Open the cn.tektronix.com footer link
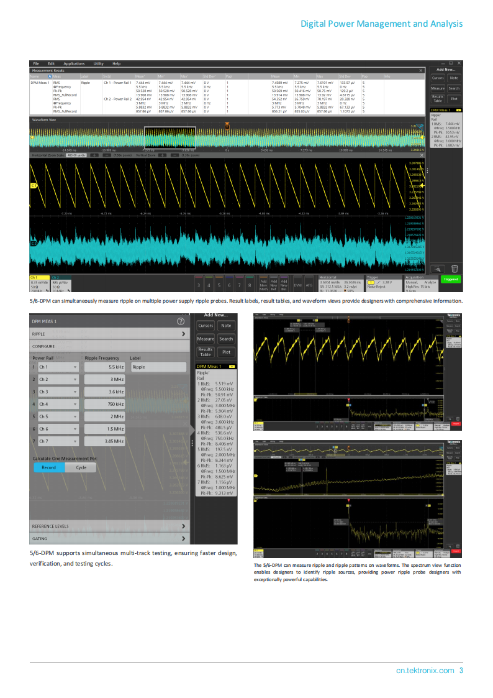493x698 pixels. pos(425,671)
